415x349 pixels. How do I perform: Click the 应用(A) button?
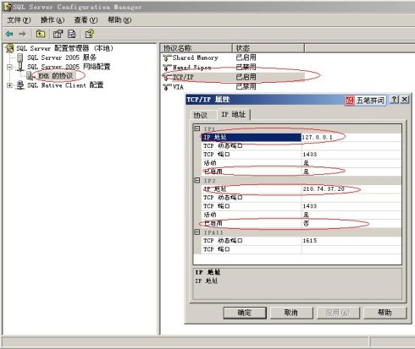(338, 313)
